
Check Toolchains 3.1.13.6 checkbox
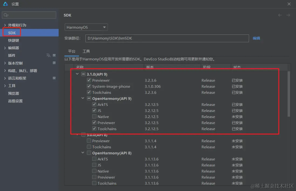point(94,183)
